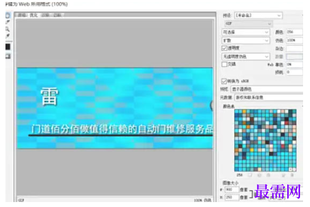Click the map-to-transparent icon under color table
The image size is (310, 207).
pos(250,175)
